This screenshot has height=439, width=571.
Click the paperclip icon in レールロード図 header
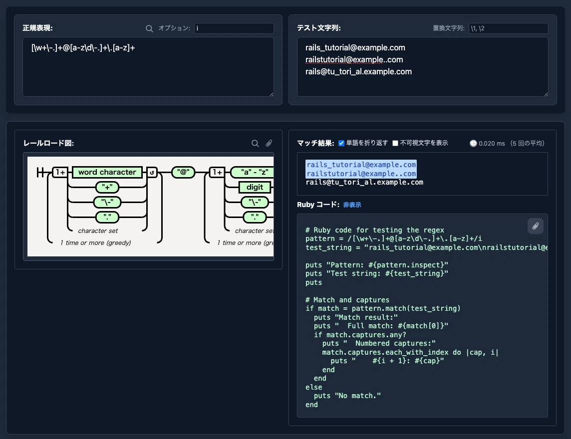pyautogui.click(x=269, y=143)
